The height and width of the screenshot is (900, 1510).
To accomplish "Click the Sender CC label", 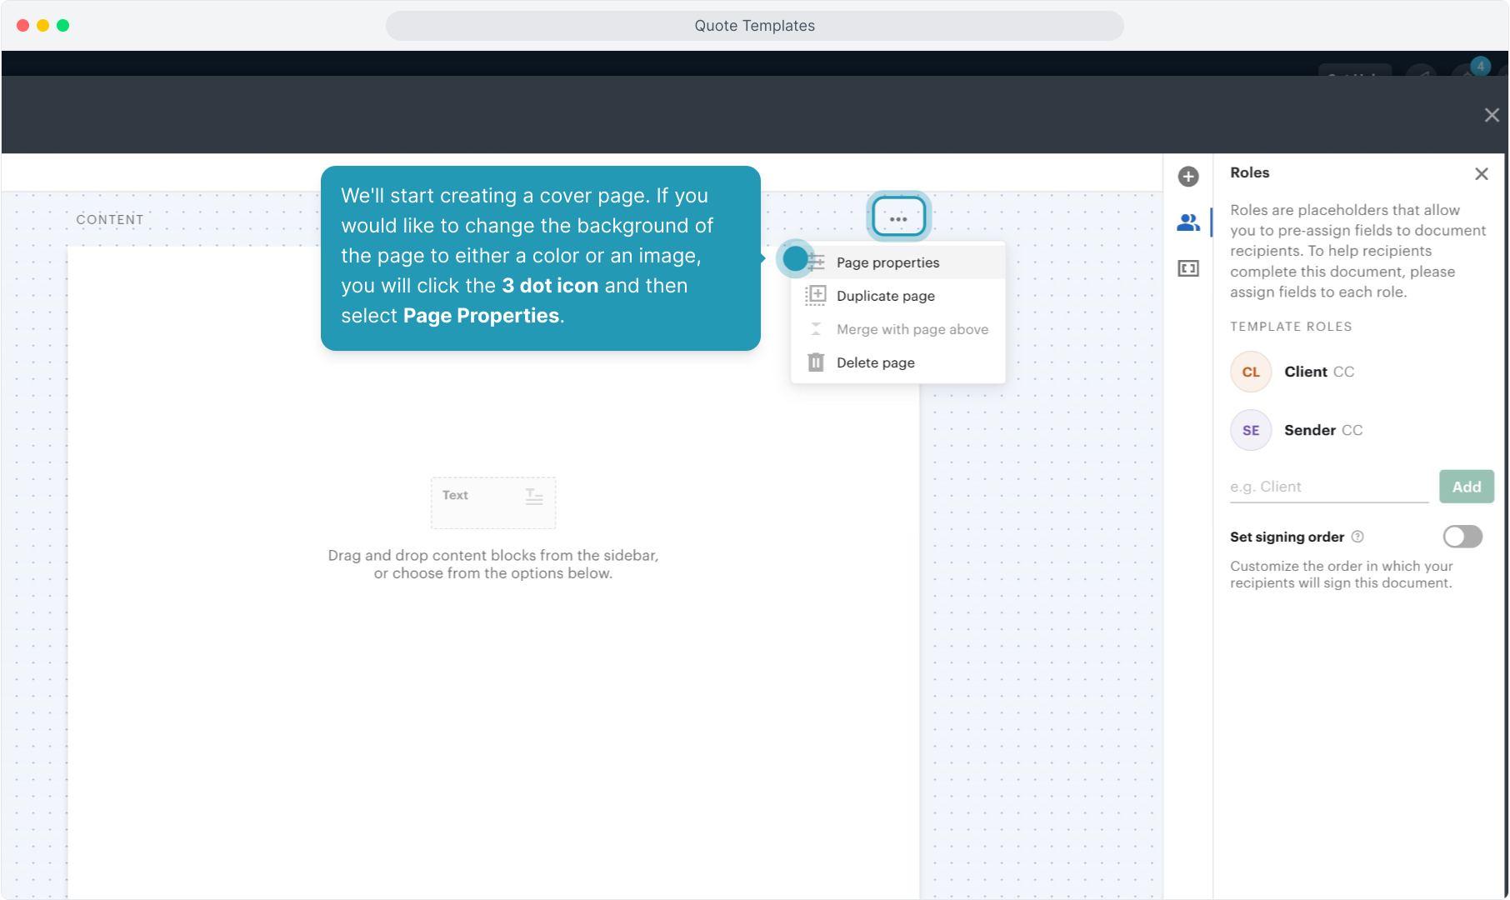I will 1352,430.
